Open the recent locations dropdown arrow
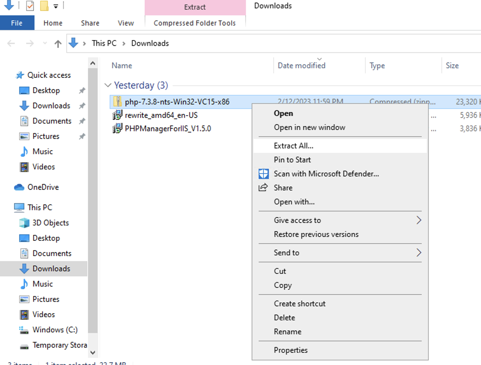The height and width of the screenshot is (365, 481). (x=45, y=43)
